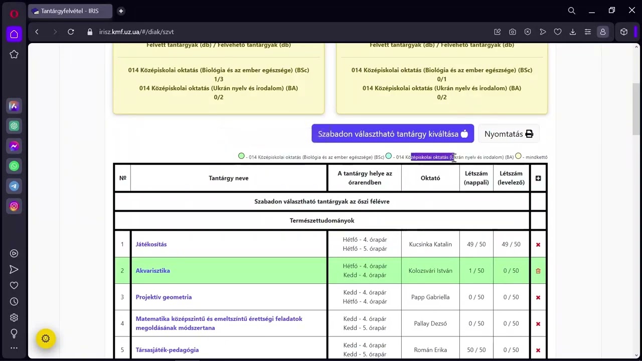Delete Akvarisztika with trash icon
The height and width of the screenshot is (361, 642).
click(x=538, y=271)
